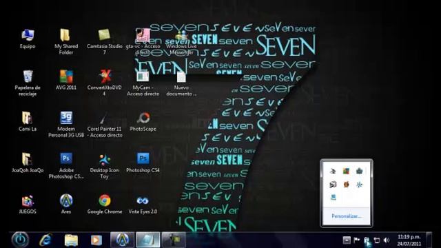
Task: Collapse the hidden tray icons arrow
Action: point(347,240)
